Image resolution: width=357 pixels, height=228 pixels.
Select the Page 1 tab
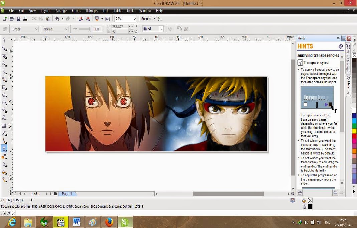pos(67,194)
